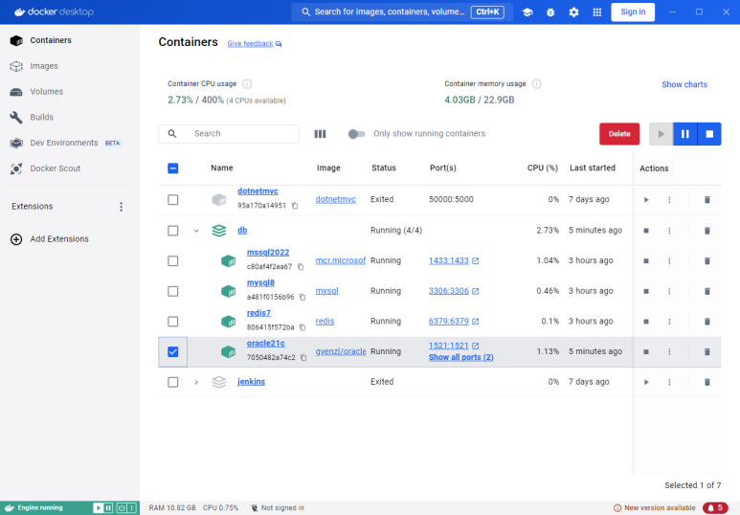Expand the jenkins stack chevron
Viewport: 740px width, 515px height.
[196, 382]
